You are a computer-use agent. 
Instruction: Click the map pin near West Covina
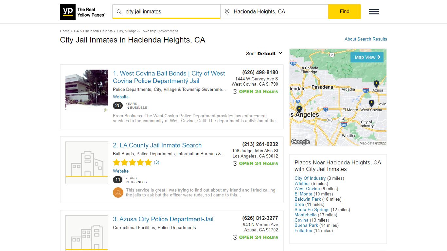point(371,103)
